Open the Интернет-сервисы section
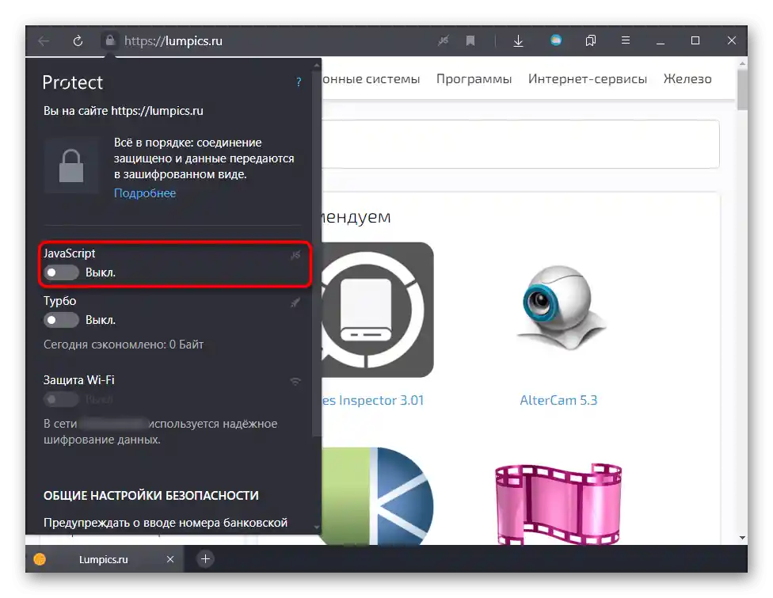The height and width of the screenshot is (598, 773). coord(588,78)
